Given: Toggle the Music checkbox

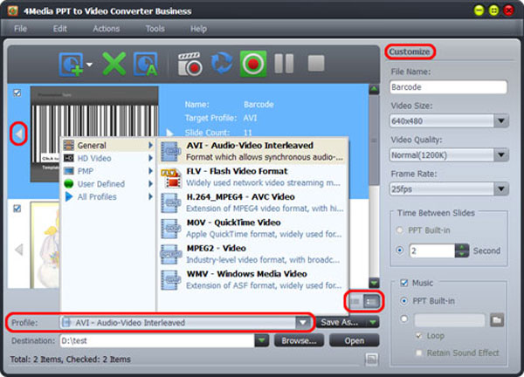Looking at the screenshot, I should pyautogui.click(x=404, y=283).
